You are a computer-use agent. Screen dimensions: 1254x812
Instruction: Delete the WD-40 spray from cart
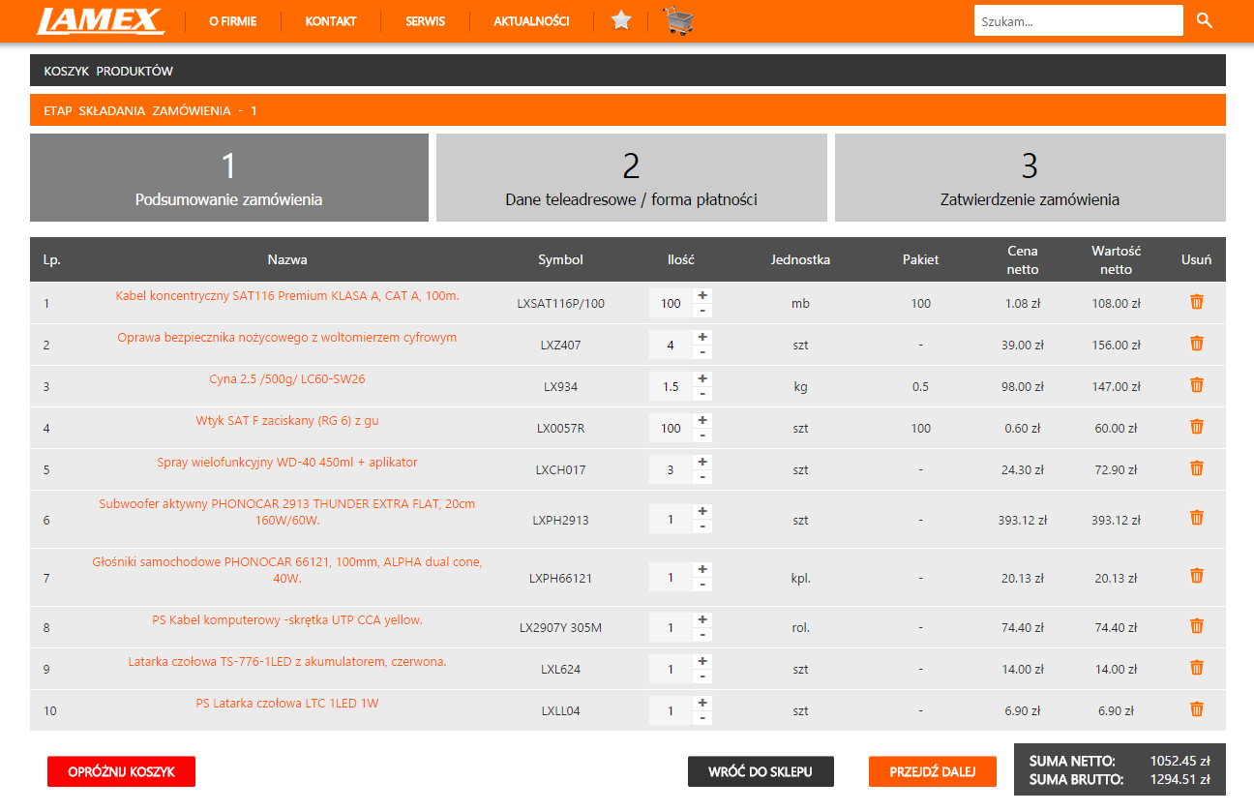tap(1196, 468)
